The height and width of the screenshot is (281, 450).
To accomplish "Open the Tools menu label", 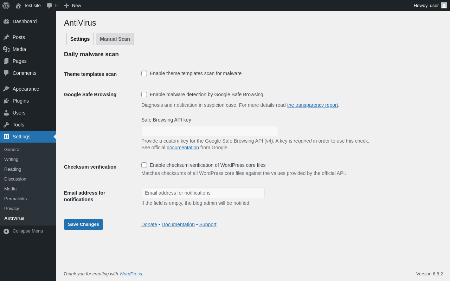I will point(18,125).
